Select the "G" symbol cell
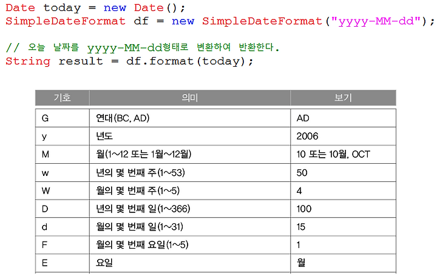 [62, 118]
